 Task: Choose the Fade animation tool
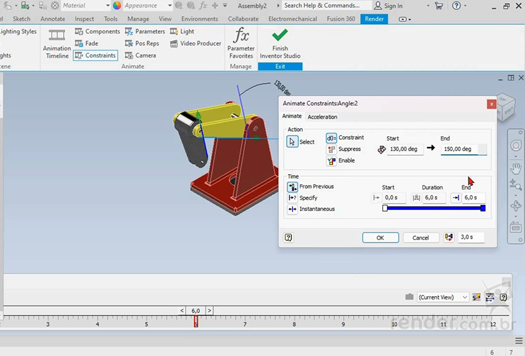(x=86, y=44)
